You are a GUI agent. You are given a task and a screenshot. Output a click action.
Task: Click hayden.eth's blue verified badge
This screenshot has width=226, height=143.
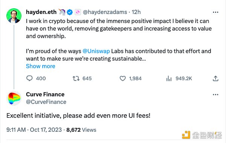click(x=70, y=12)
